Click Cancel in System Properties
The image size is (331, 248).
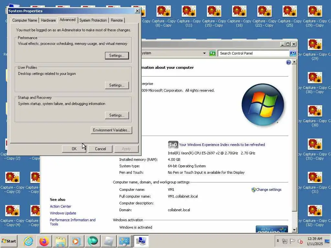(100, 149)
